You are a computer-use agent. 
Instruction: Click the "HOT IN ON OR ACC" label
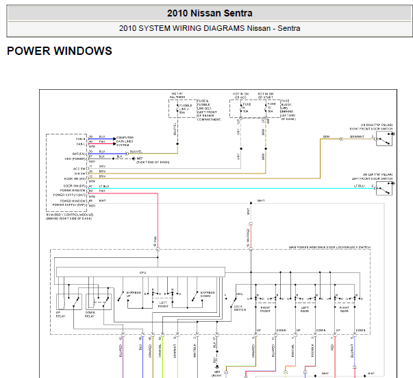click(240, 95)
